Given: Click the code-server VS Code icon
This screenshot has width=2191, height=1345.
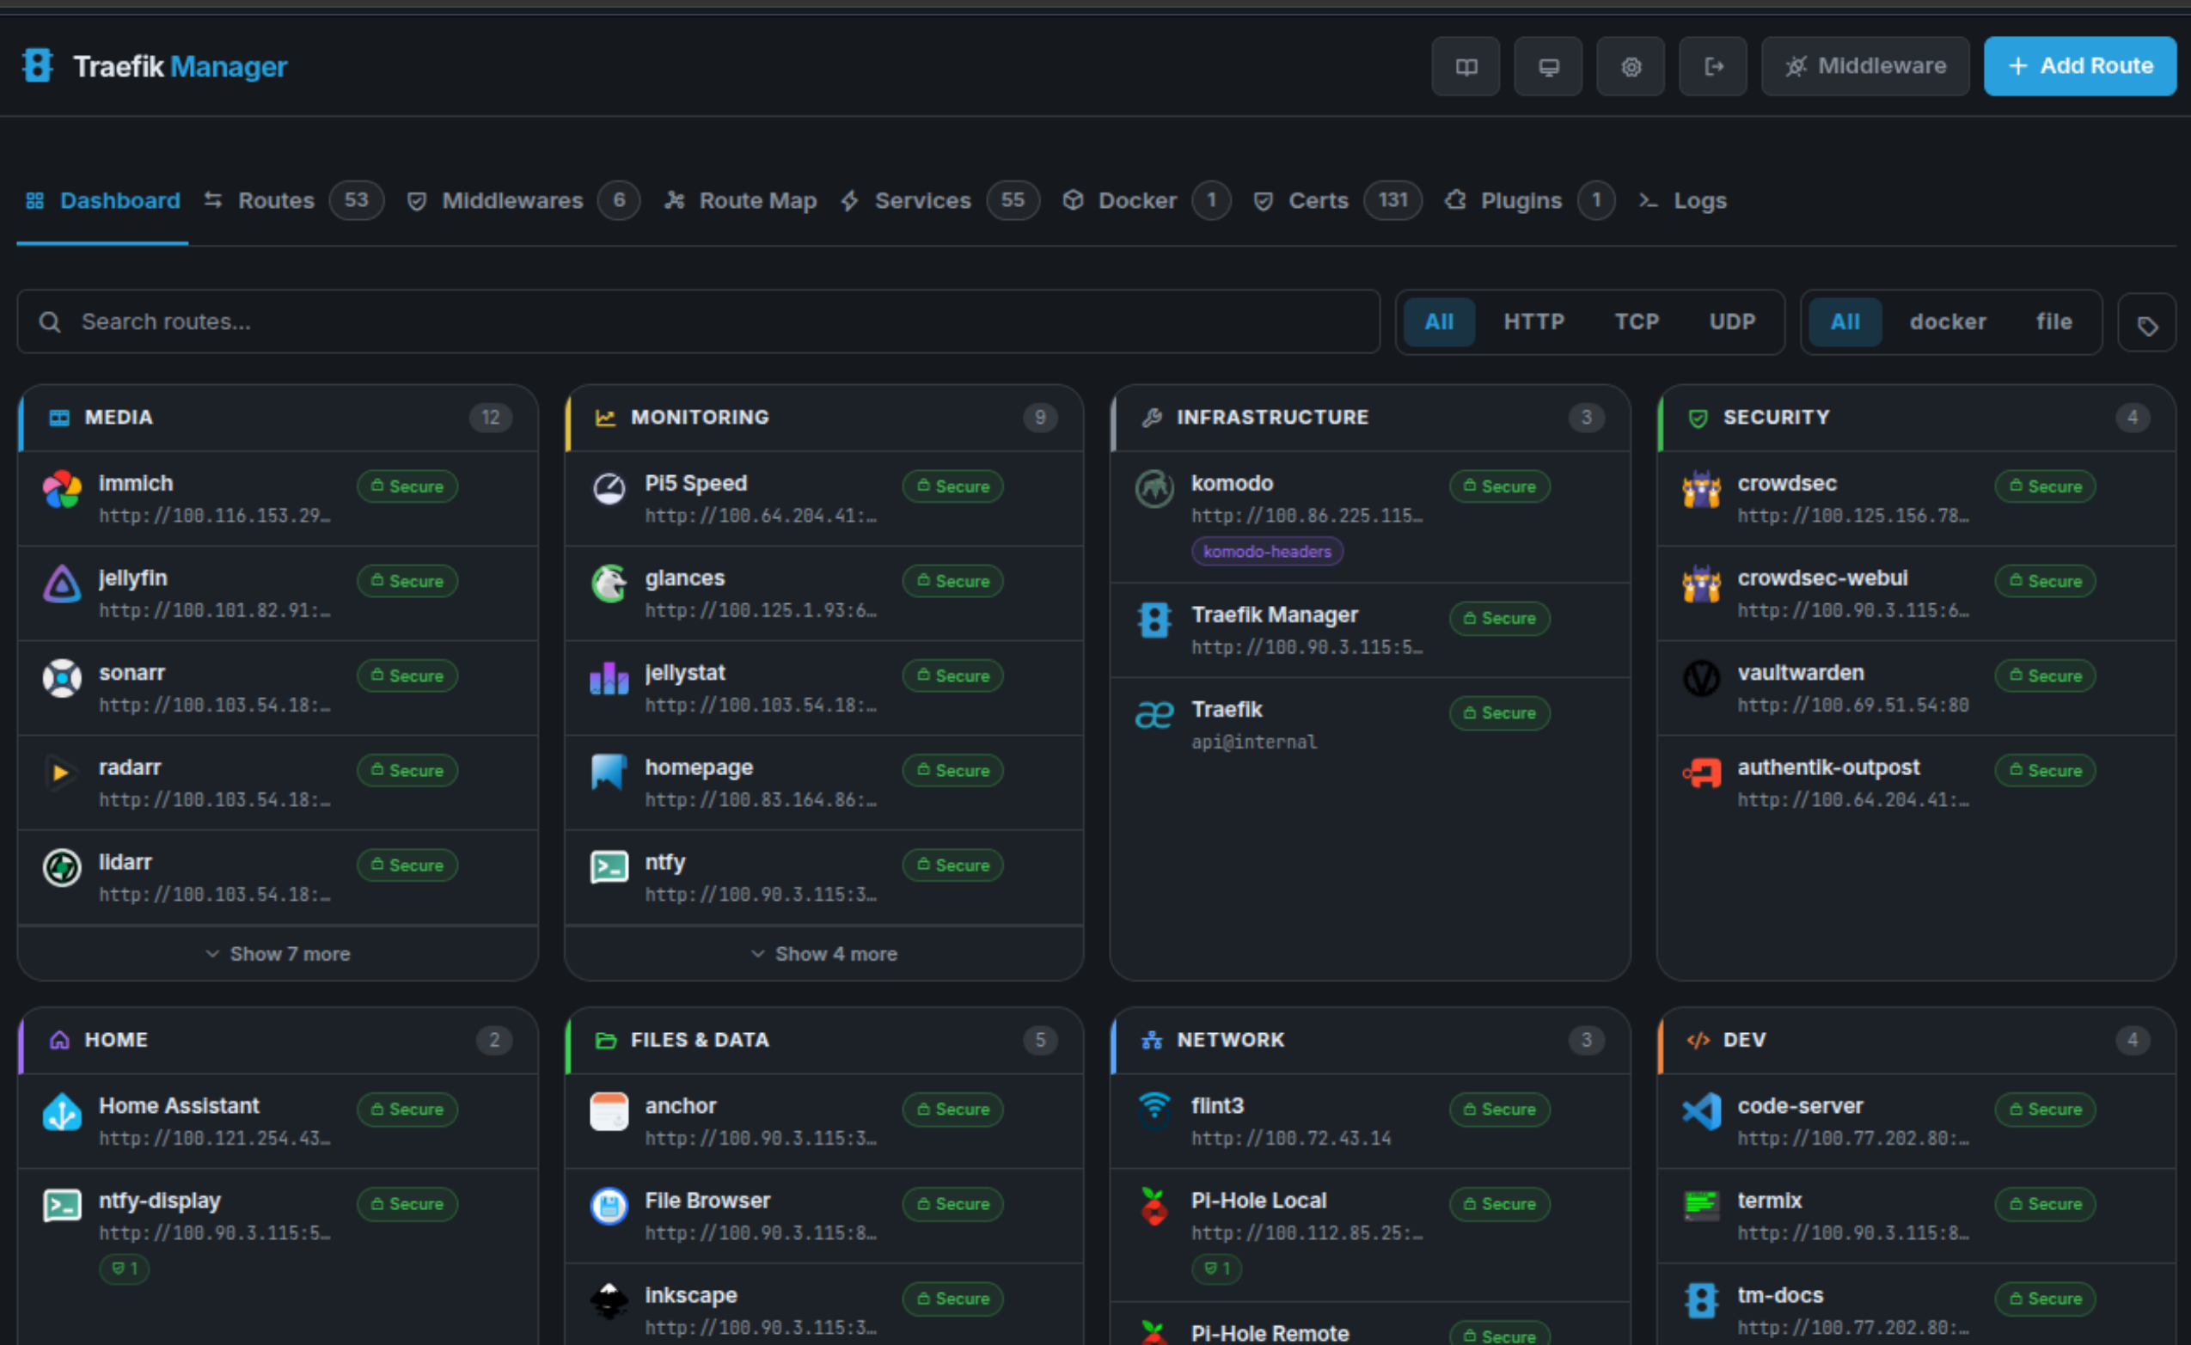Looking at the screenshot, I should [x=1701, y=1111].
